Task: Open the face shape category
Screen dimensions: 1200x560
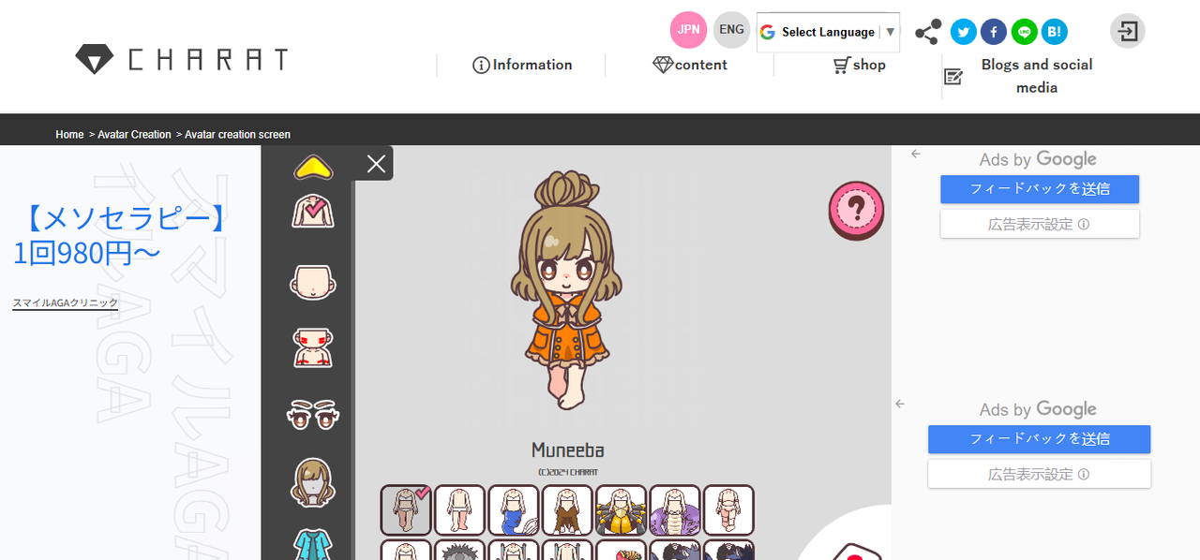Action: [313, 282]
